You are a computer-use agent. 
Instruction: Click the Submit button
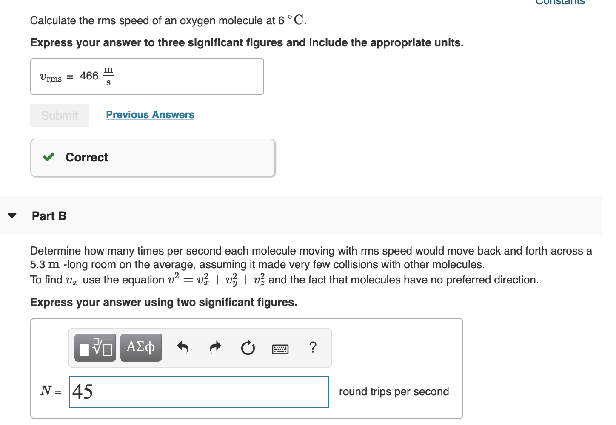(60, 115)
